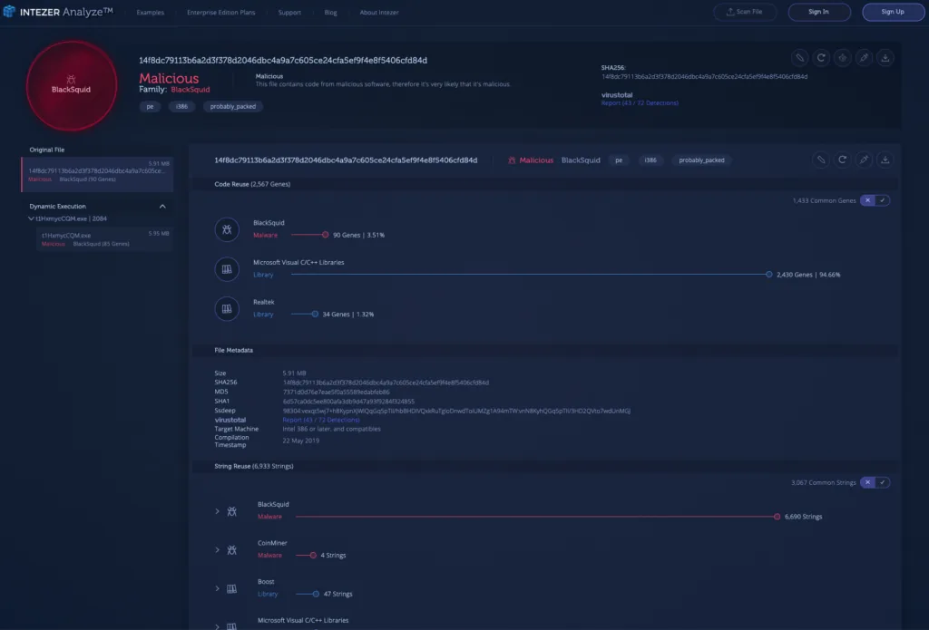This screenshot has height=630, width=929.
Task: Click the Sign Up button
Action: pos(893,12)
